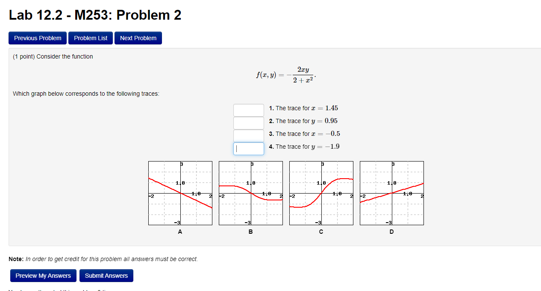Click the Previous Problem button
The image size is (541, 291).
(38, 38)
